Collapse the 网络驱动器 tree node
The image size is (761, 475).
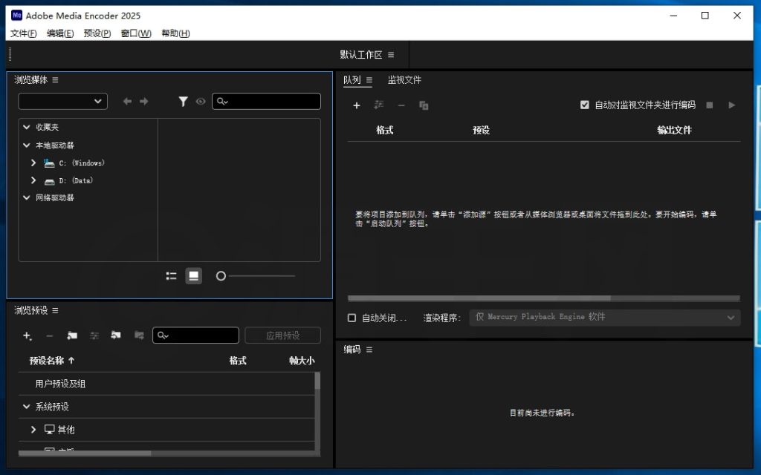coord(26,197)
